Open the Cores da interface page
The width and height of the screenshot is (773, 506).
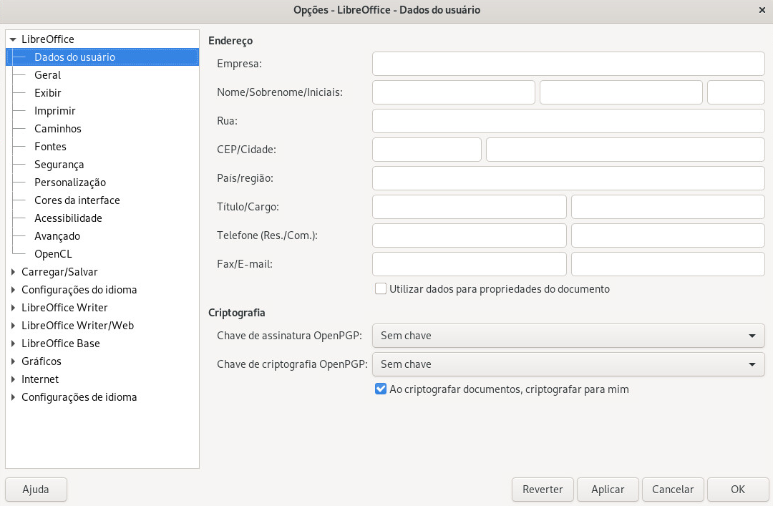[x=77, y=200]
